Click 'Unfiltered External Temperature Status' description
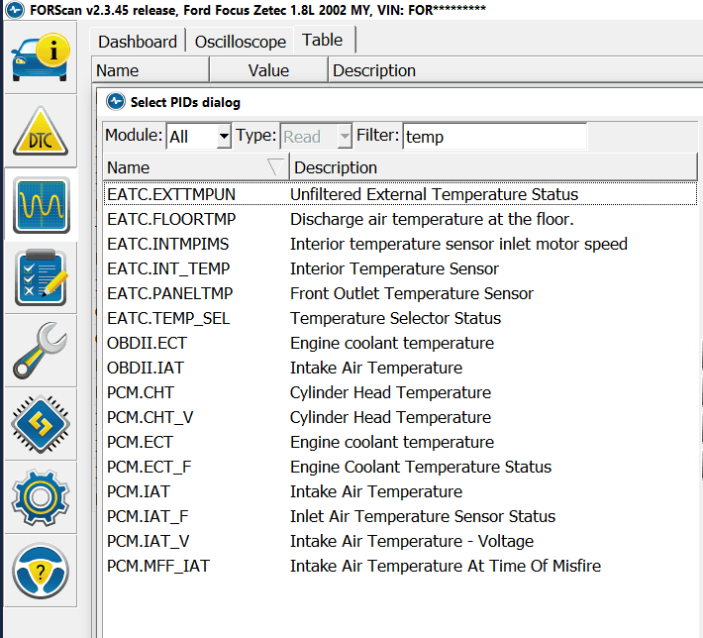 click(x=434, y=194)
